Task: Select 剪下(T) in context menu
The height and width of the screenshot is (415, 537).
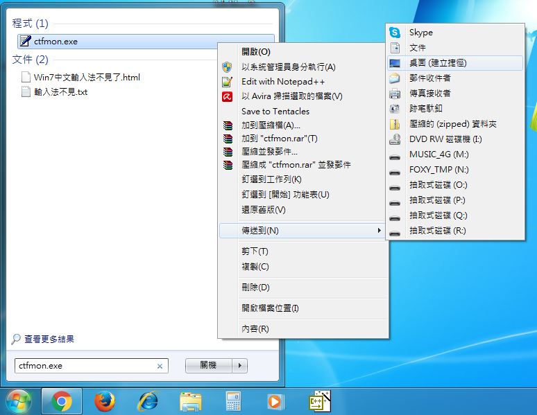Action: click(255, 251)
